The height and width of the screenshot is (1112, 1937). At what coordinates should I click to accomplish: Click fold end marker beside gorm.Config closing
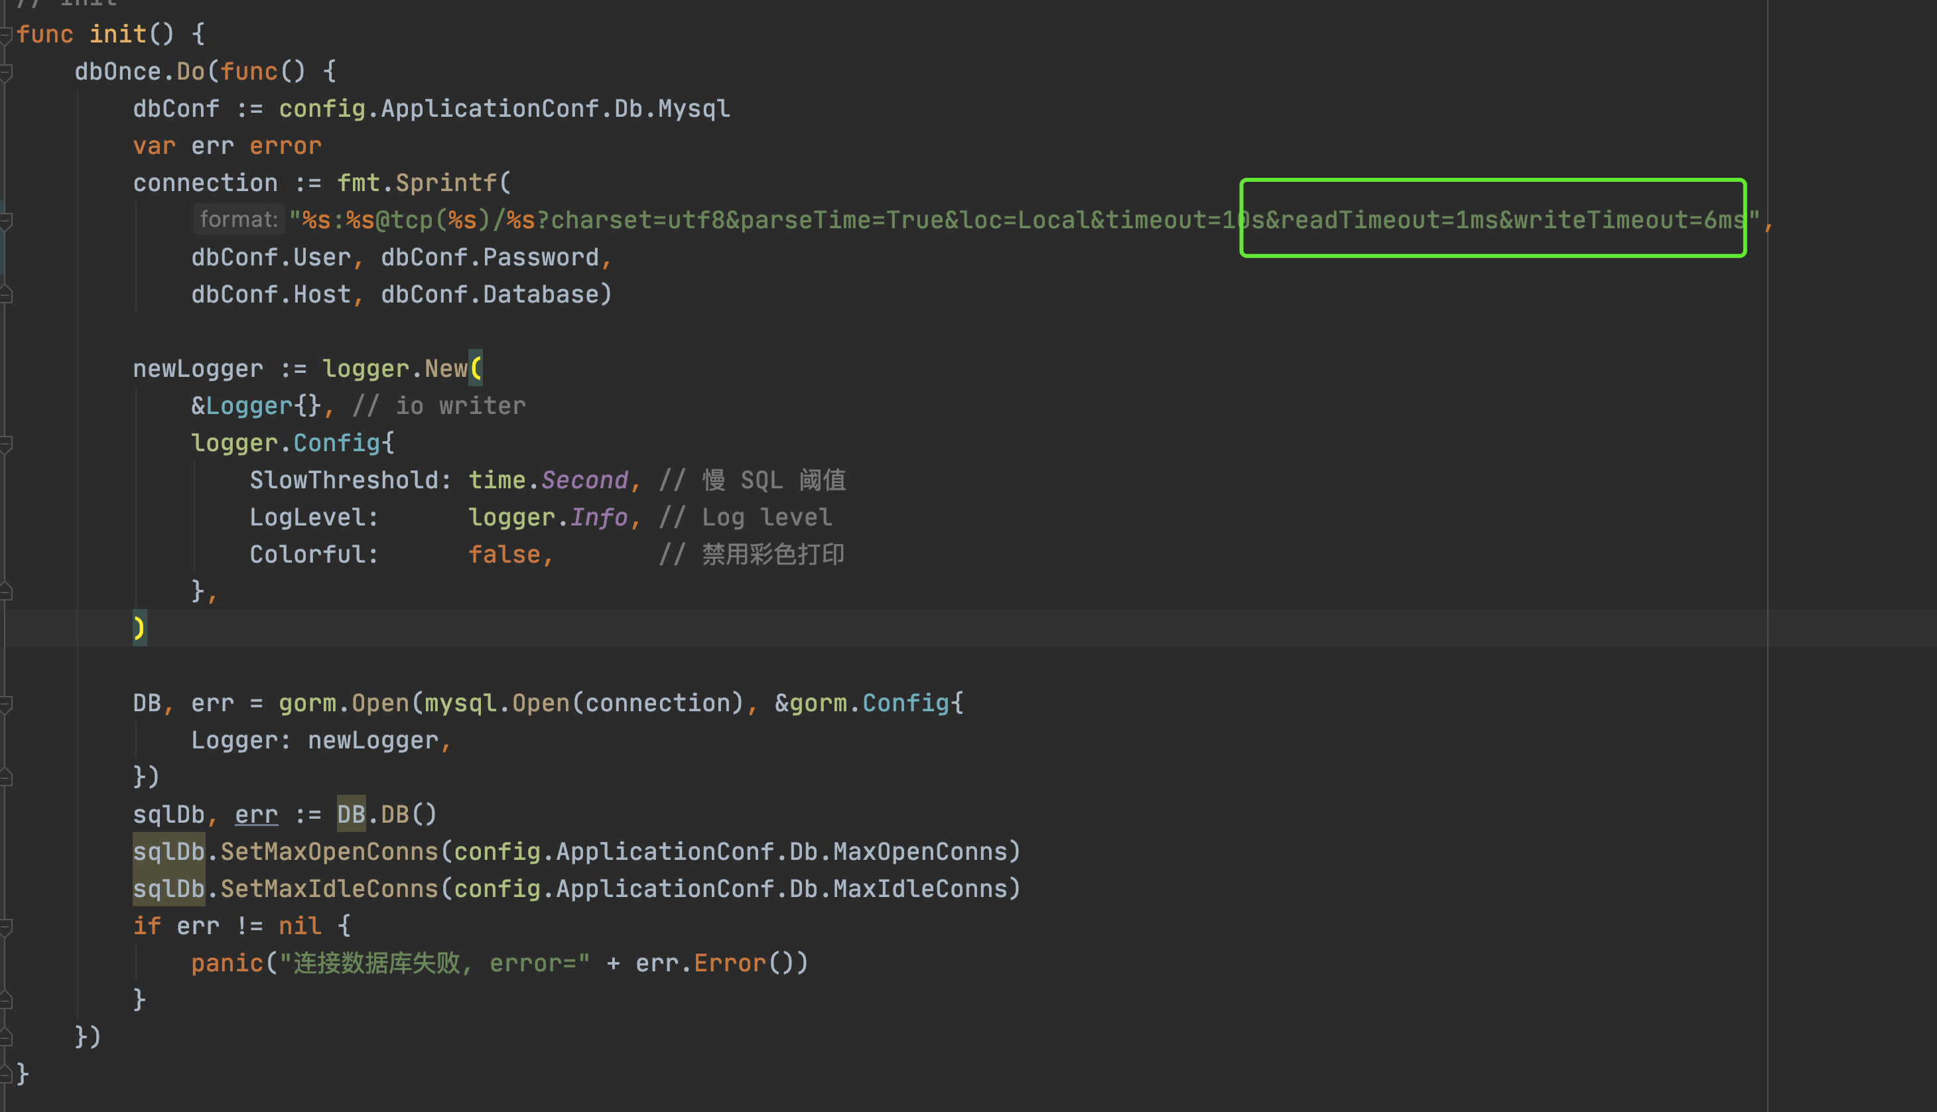(x=5, y=778)
